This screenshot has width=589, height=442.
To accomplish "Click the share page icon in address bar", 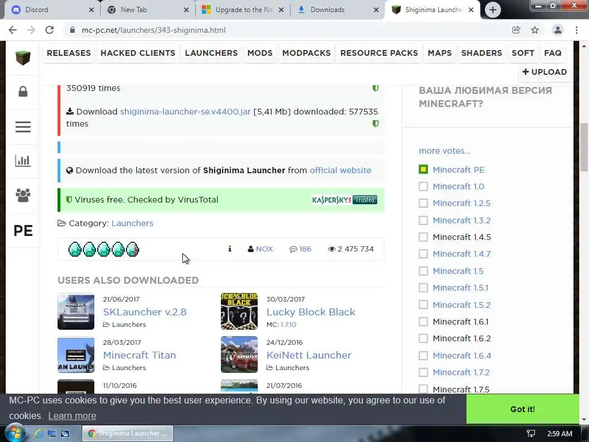I will [x=516, y=30].
